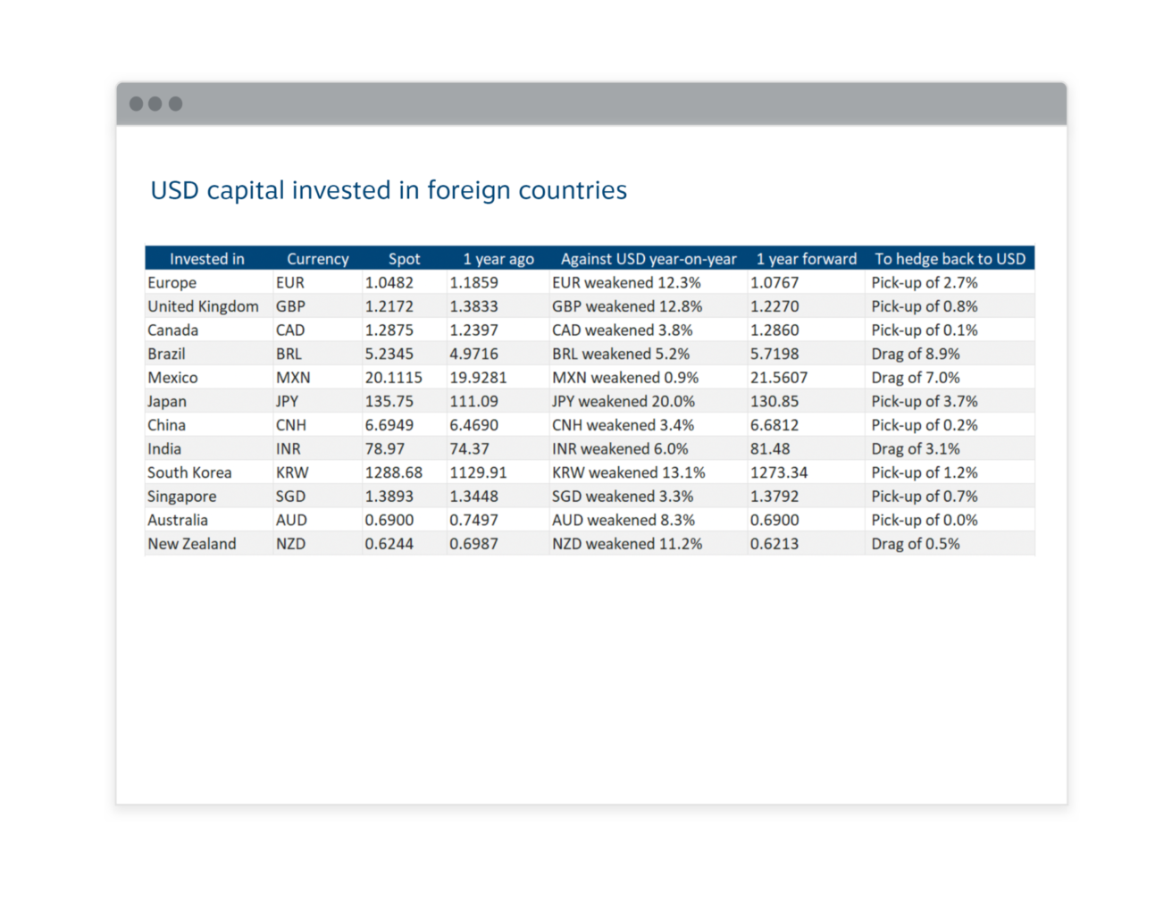This screenshot has width=1172, height=902.
Task: Select the 'Currency' column header
Action: pos(317,259)
